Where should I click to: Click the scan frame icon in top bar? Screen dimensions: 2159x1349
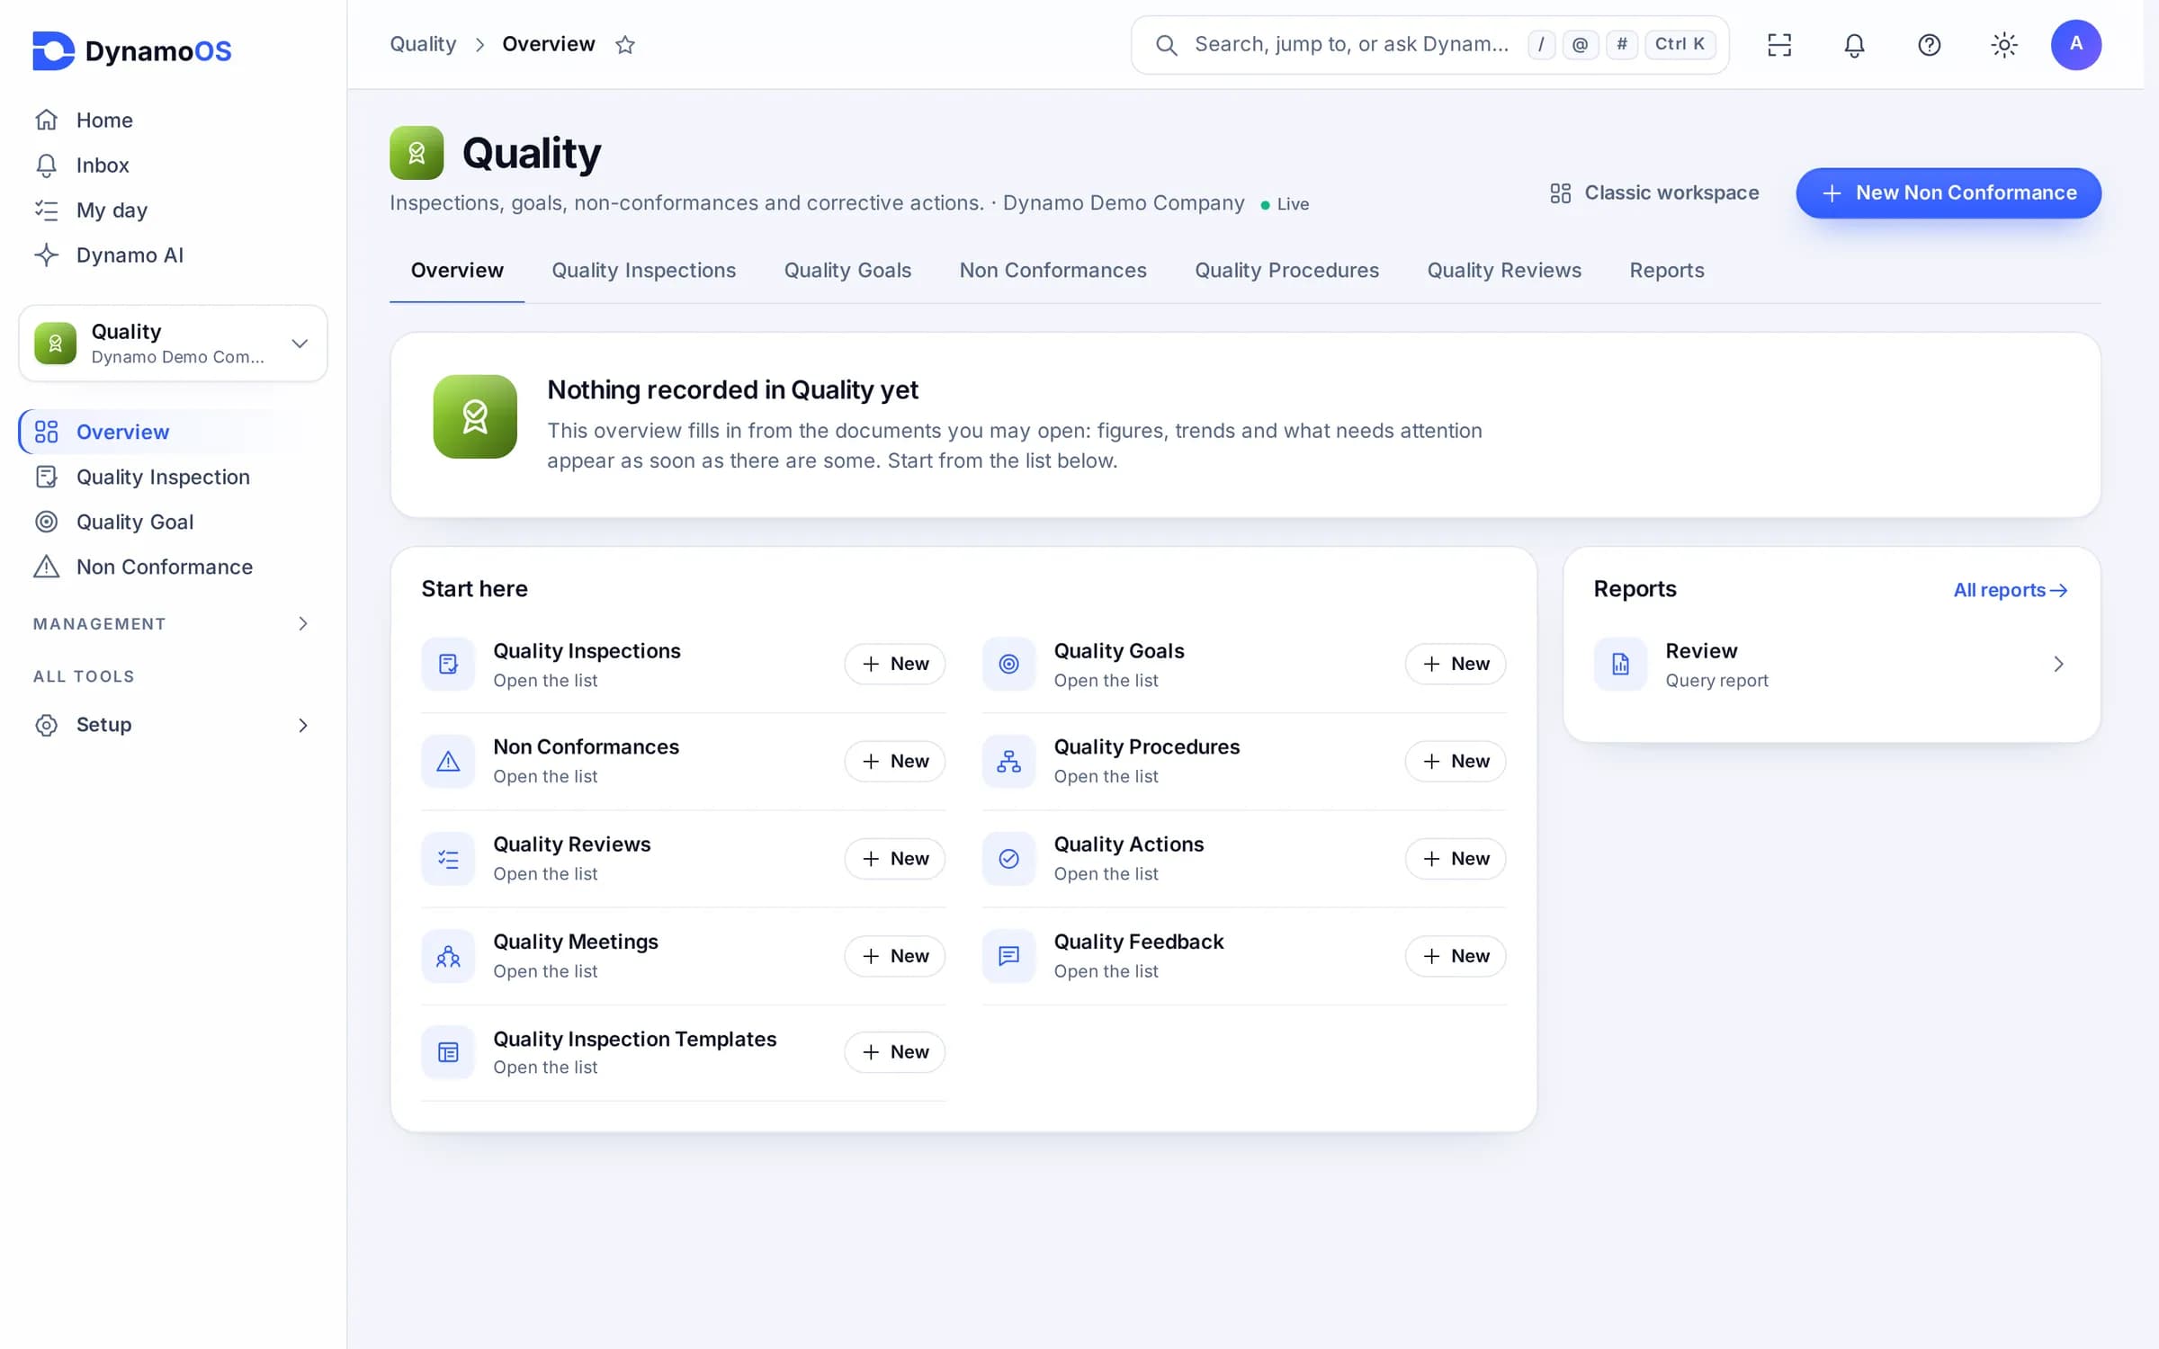1779,45
